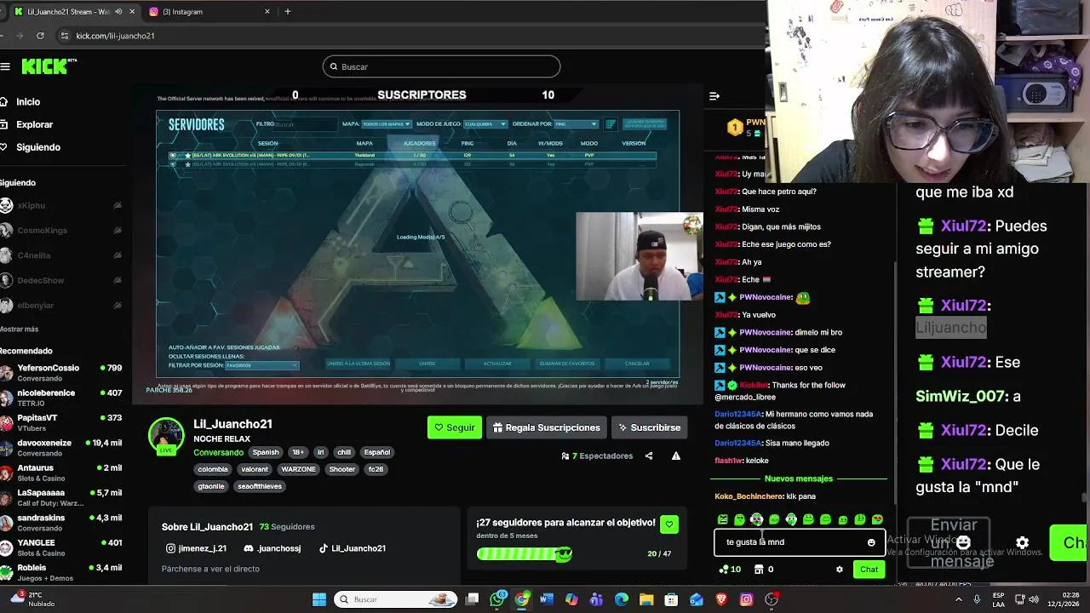The height and width of the screenshot is (613, 1090).
Task: Expand Mostrar más in followed list
Action: click(19, 329)
